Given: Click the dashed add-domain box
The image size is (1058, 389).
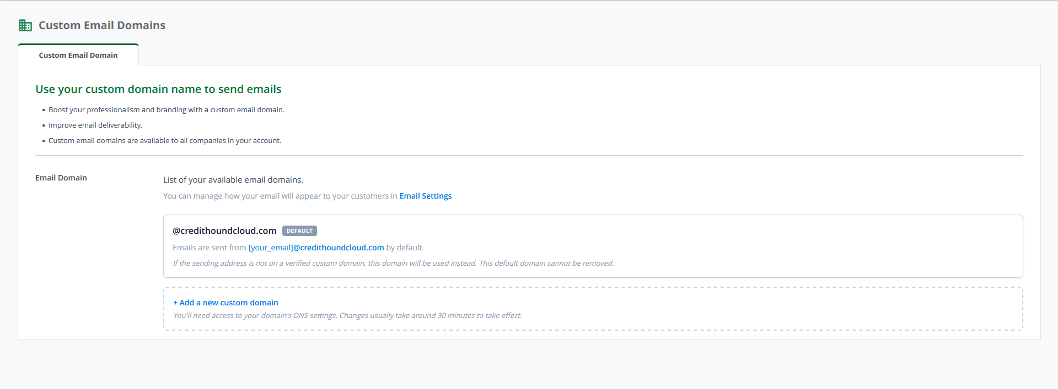Looking at the screenshot, I should click(x=593, y=309).
